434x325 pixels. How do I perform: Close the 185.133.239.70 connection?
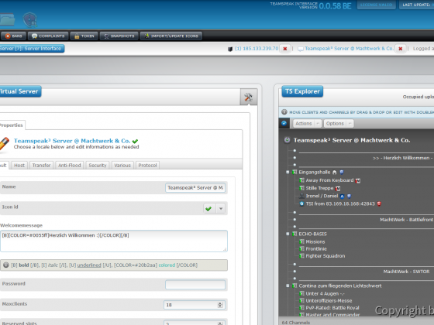tap(285, 49)
